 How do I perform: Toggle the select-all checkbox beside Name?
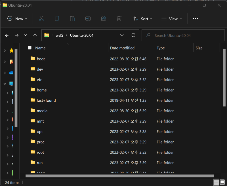click(x=30, y=48)
